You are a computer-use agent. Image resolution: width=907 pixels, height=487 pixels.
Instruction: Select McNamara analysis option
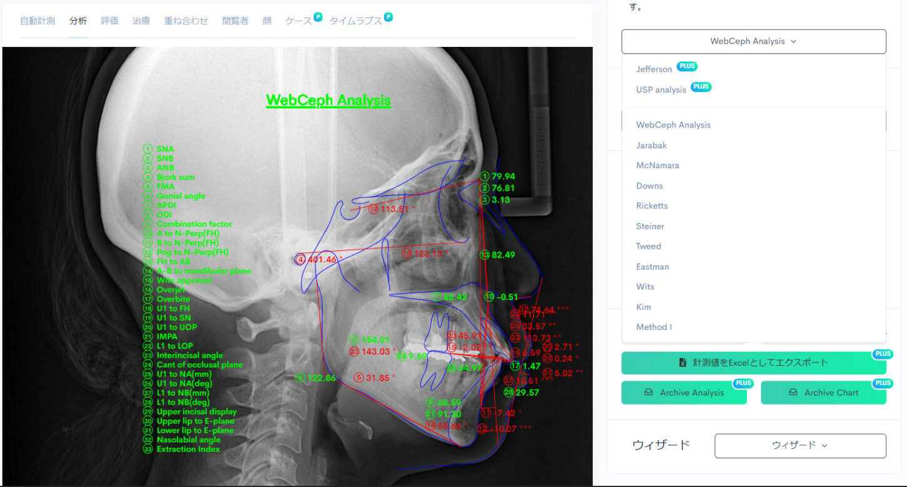pos(657,165)
